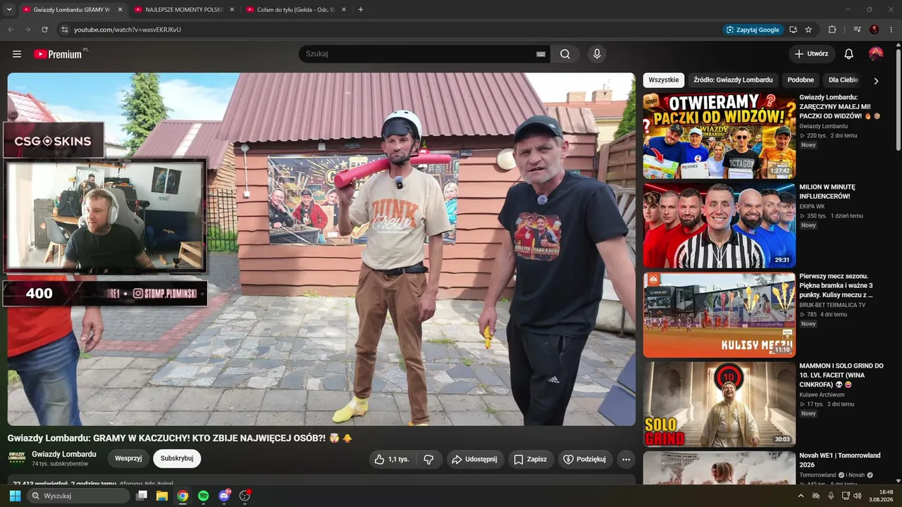Open KULISY MECZU video thumbnail
The image size is (902, 507).
pyautogui.click(x=719, y=315)
